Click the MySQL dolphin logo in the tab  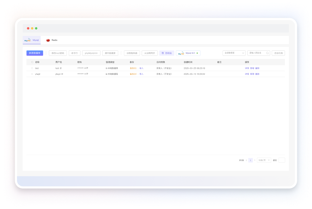pyautogui.click(x=28, y=40)
